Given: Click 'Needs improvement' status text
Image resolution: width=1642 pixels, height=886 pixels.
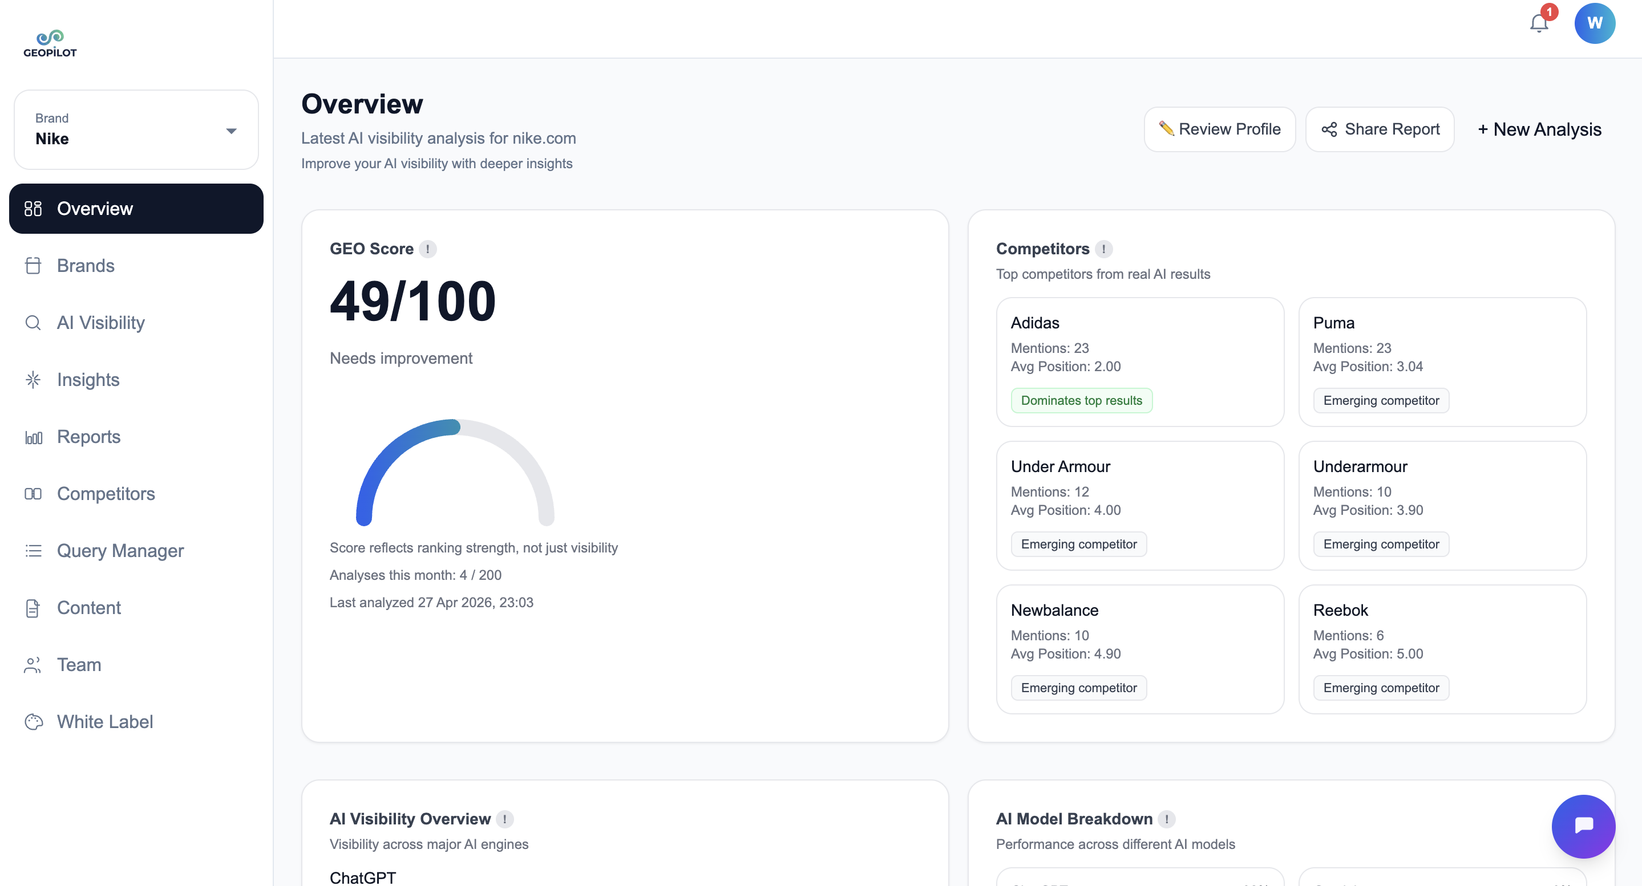Looking at the screenshot, I should click(401, 359).
